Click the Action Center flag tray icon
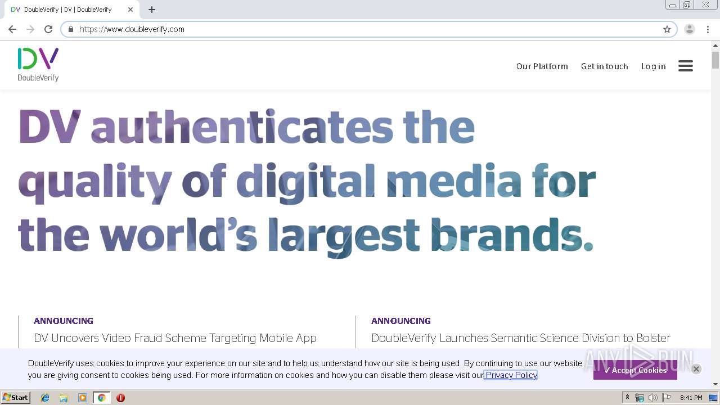Viewport: 720px width, 405px height. [667, 398]
